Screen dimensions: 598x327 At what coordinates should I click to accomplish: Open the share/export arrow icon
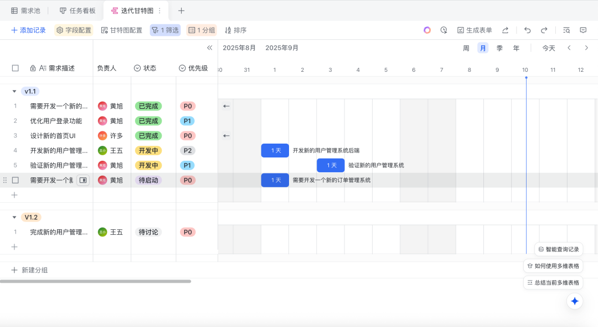pyautogui.click(x=505, y=30)
